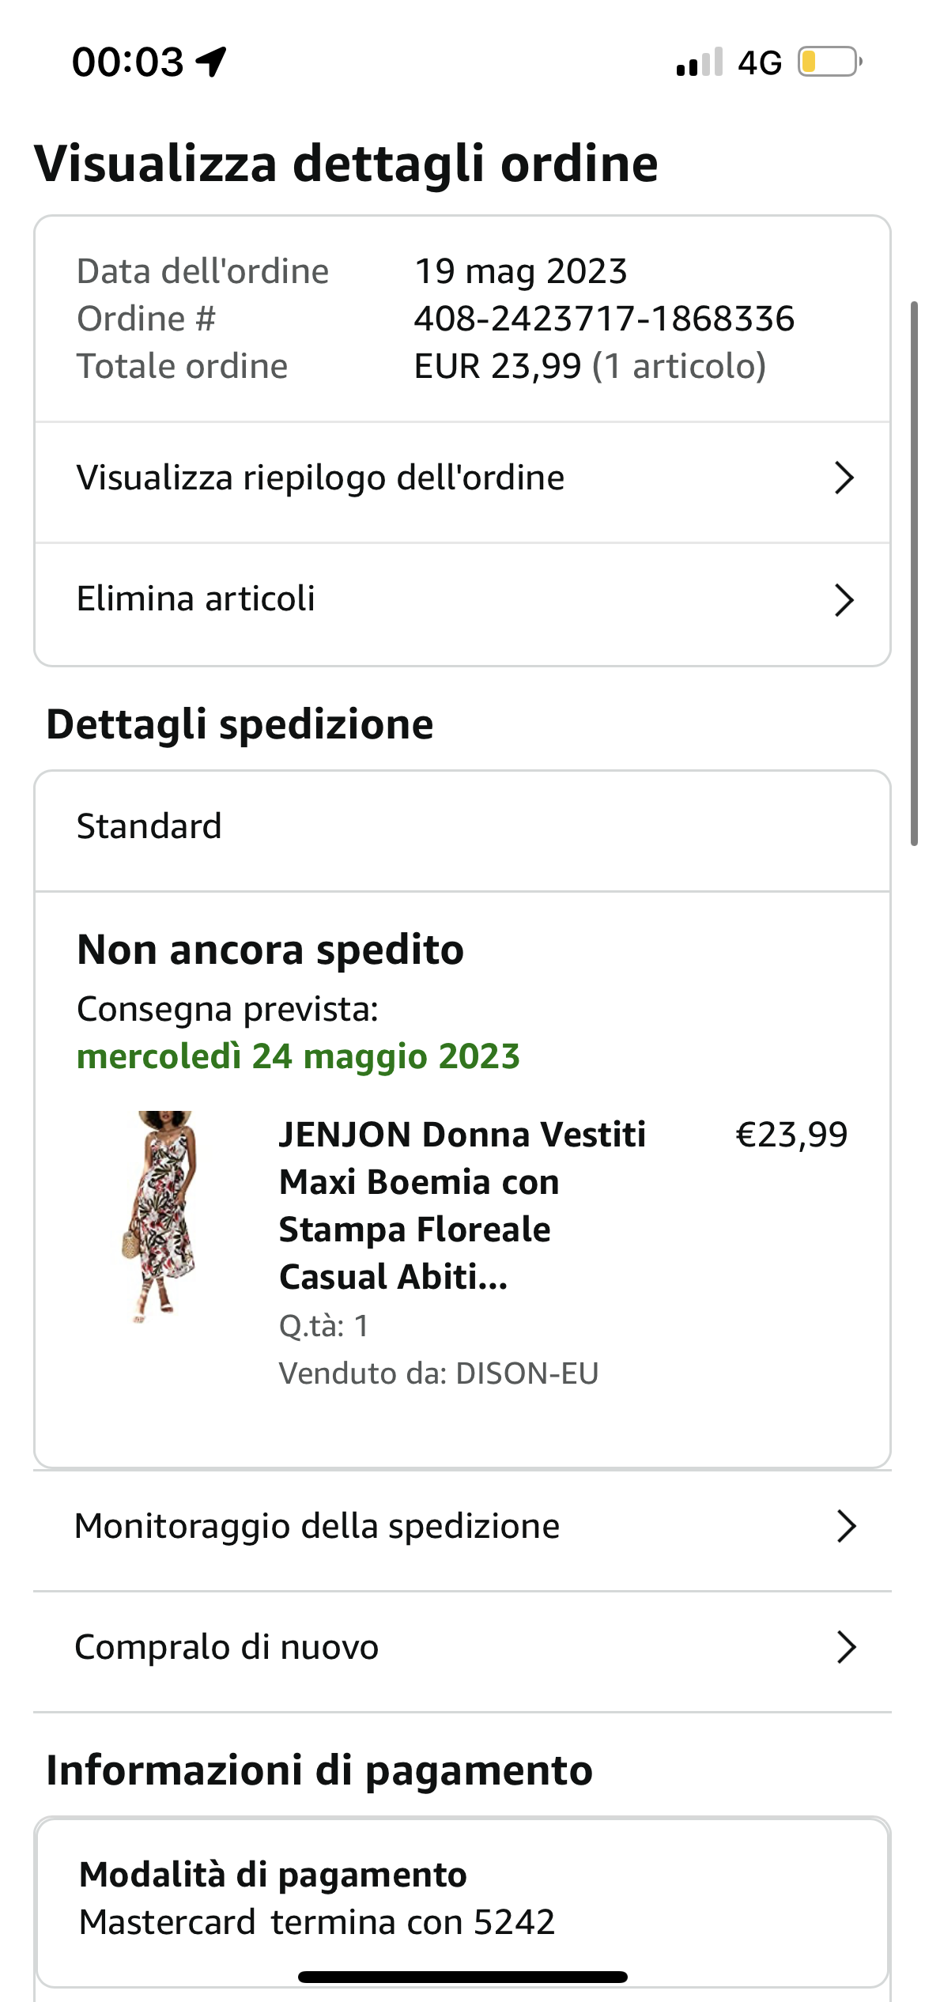Tap the clock time in status bar
Viewport: 925px width, 2002px height.
(x=128, y=62)
